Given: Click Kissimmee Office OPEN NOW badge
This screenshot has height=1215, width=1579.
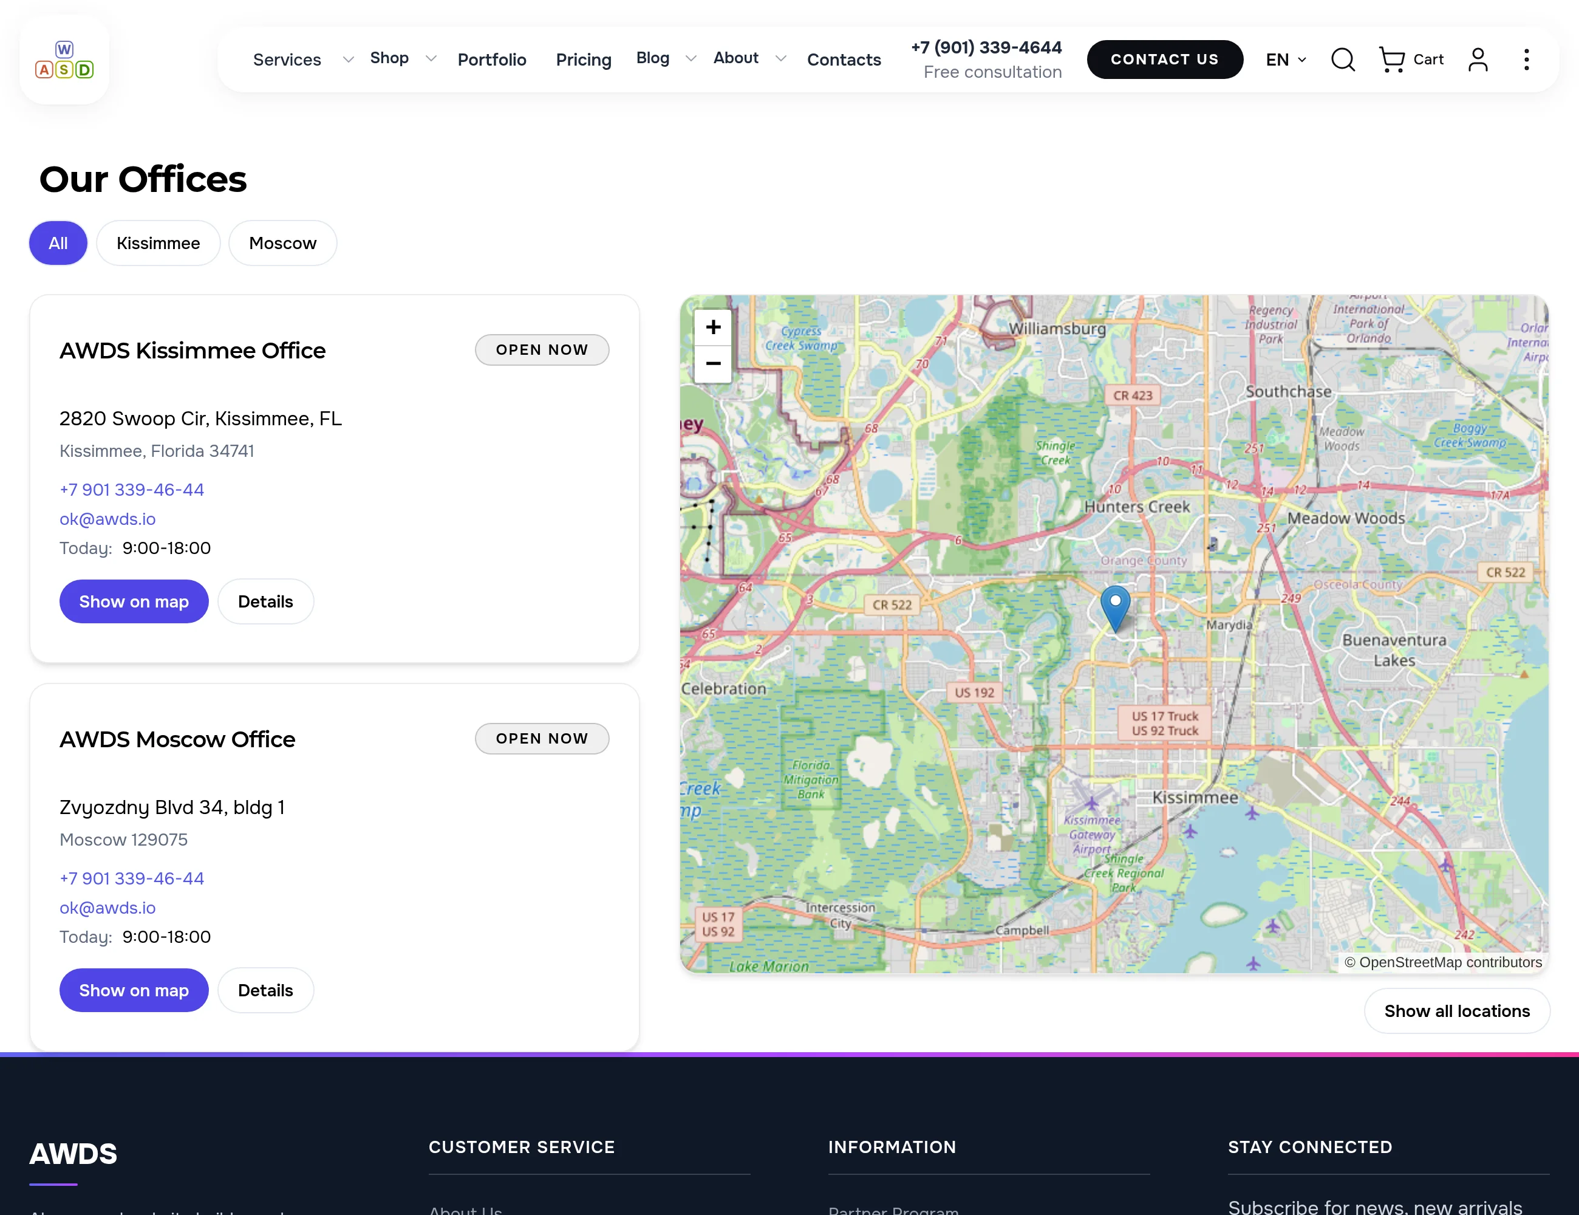Looking at the screenshot, I should click(x=542, y=349).
